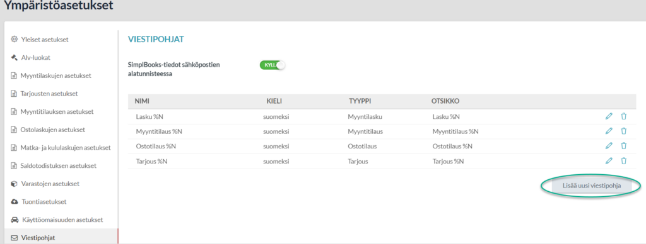The image size is (646, 244).
Task: Edit the Tarjous %N message template
Action: 609,161
